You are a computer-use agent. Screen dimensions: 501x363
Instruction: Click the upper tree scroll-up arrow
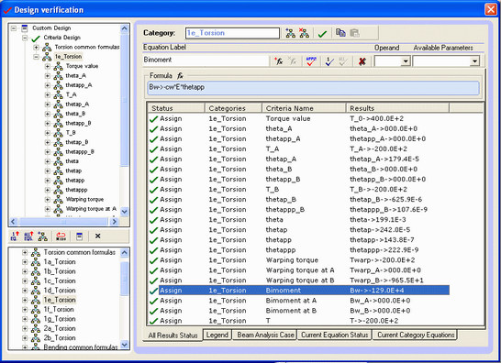point(125,28)
